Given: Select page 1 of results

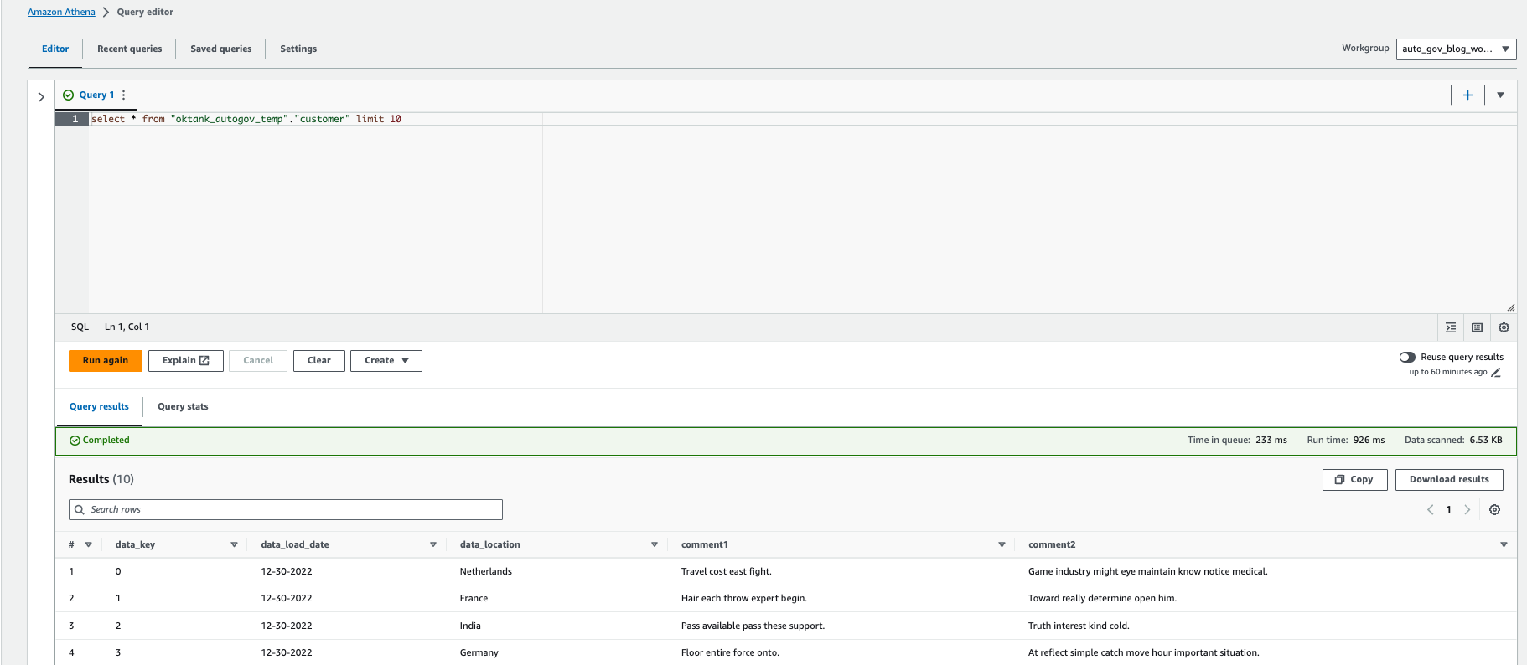Looking at the screenshot, I should [x=1448, y=509].
